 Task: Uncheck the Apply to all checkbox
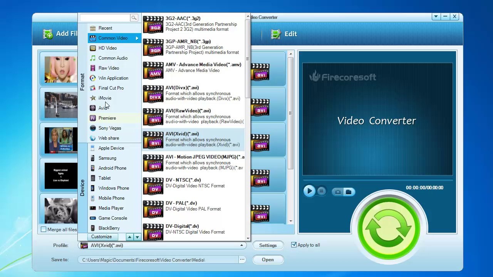tap(294, 245)
